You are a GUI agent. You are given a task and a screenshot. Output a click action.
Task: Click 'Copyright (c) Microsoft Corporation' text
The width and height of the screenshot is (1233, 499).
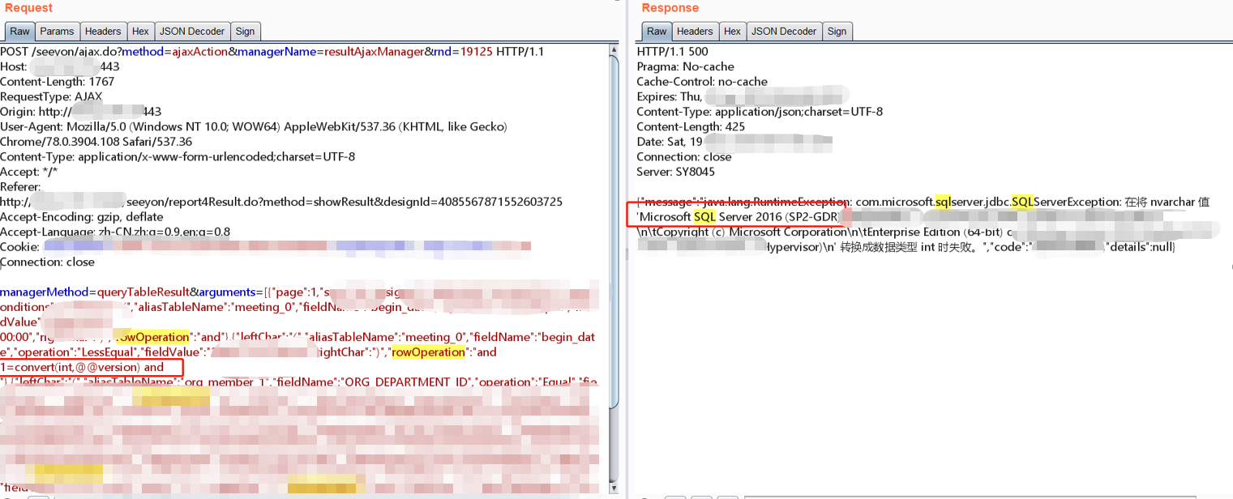[746, 232]
